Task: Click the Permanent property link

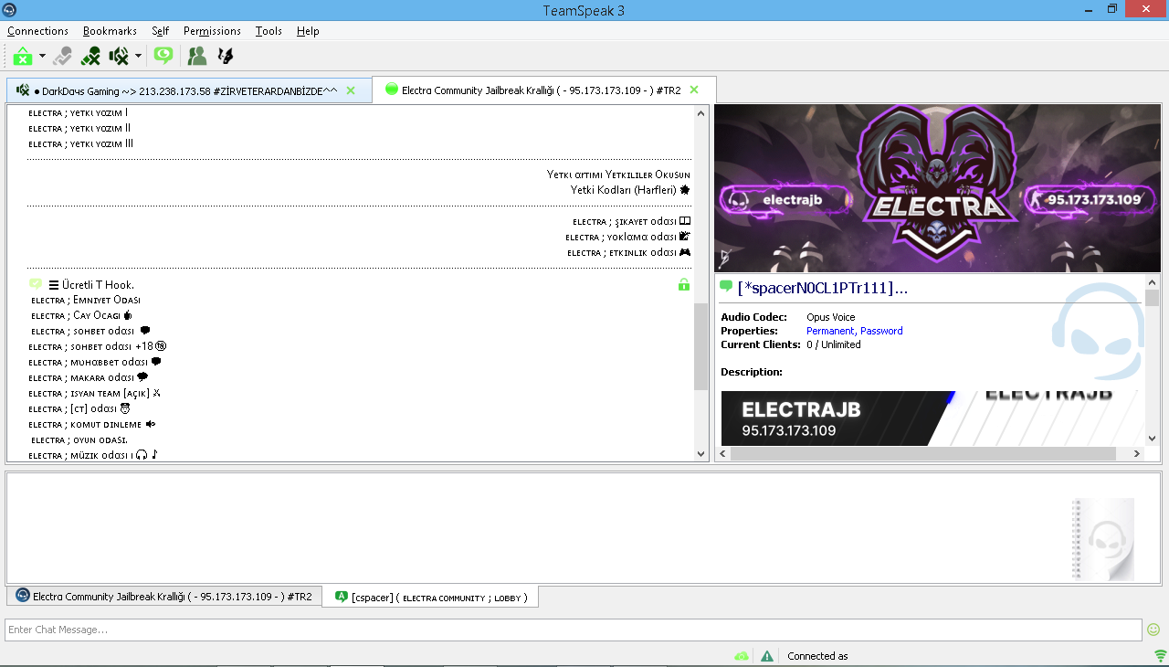Action: (830, 331)
